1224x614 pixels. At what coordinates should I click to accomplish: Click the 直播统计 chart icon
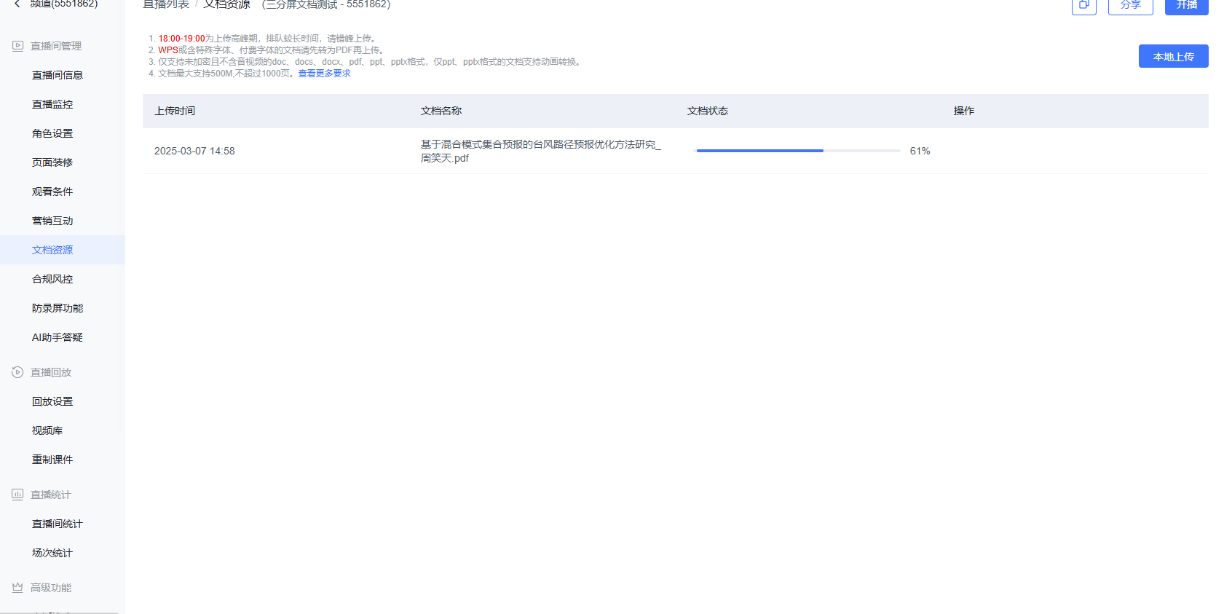(x=17, y=495)
